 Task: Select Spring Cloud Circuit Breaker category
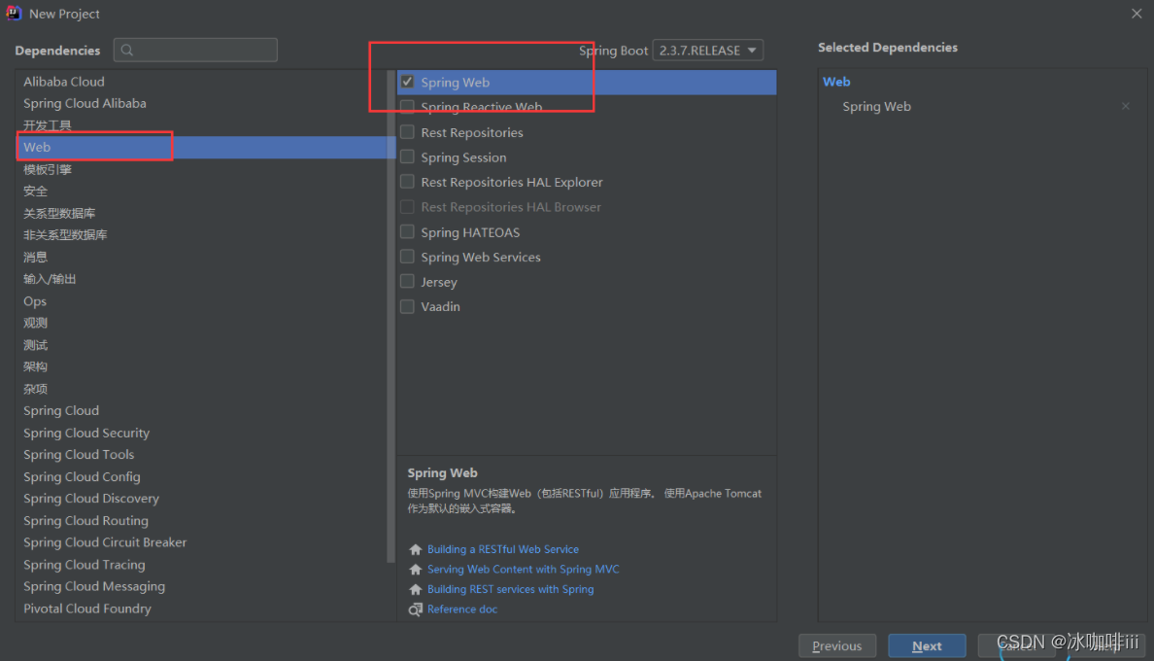coord(201,541)
